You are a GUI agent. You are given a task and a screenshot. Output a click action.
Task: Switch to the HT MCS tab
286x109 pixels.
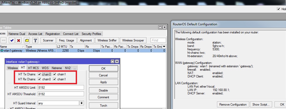[33, 68]
